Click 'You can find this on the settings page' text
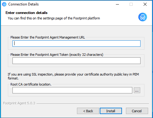Image resolution: width=153 pixels, height=118 pixels. pos(54,18)
